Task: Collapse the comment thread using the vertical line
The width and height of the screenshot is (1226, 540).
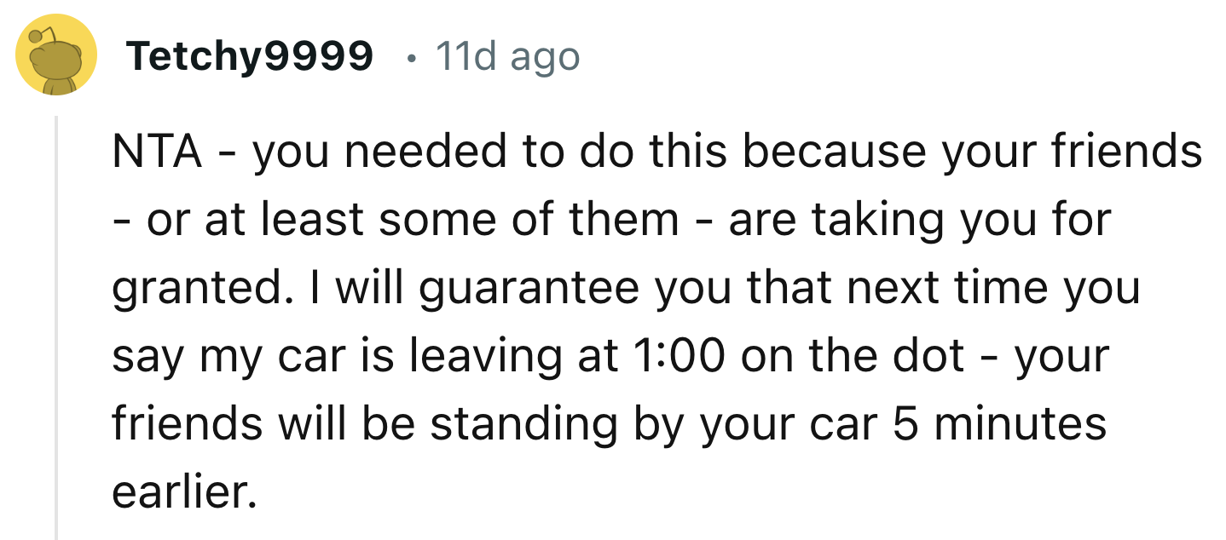Action: coord(56,328)
